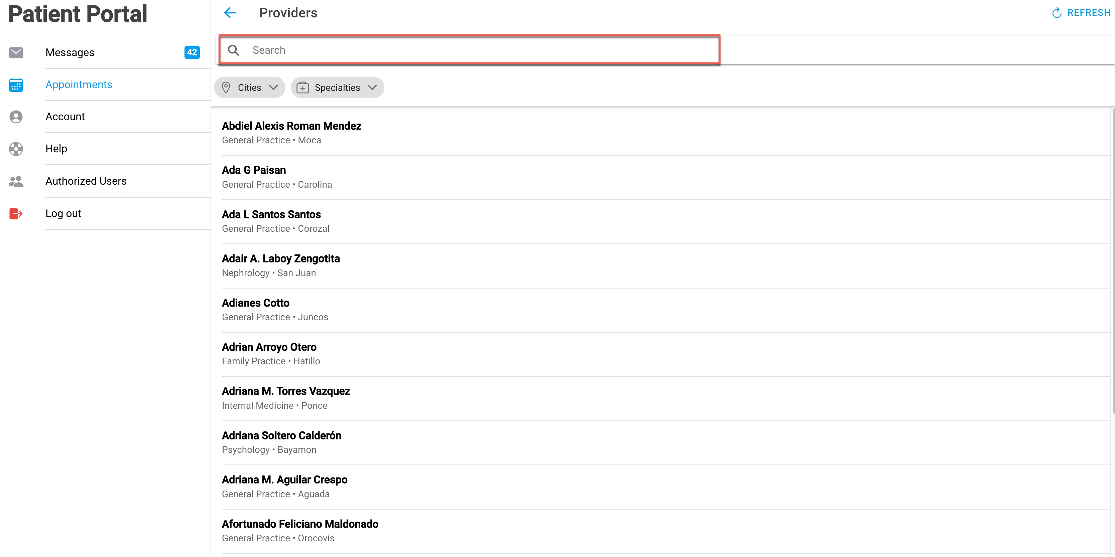Click the Account profile icon
Image resolution: width=1115 pixels, height=557 pixels.
click(x=16, y=117)
